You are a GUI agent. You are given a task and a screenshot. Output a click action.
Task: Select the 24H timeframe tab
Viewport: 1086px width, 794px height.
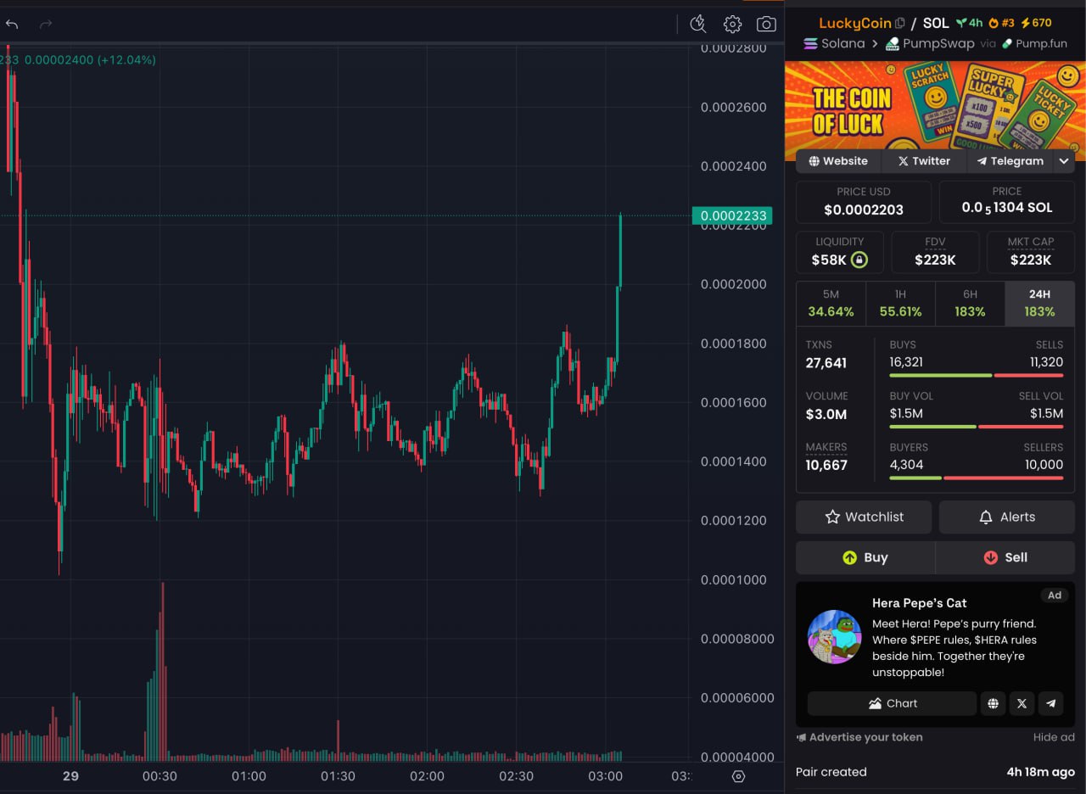pyautogui.click(x=1039, y=304)
